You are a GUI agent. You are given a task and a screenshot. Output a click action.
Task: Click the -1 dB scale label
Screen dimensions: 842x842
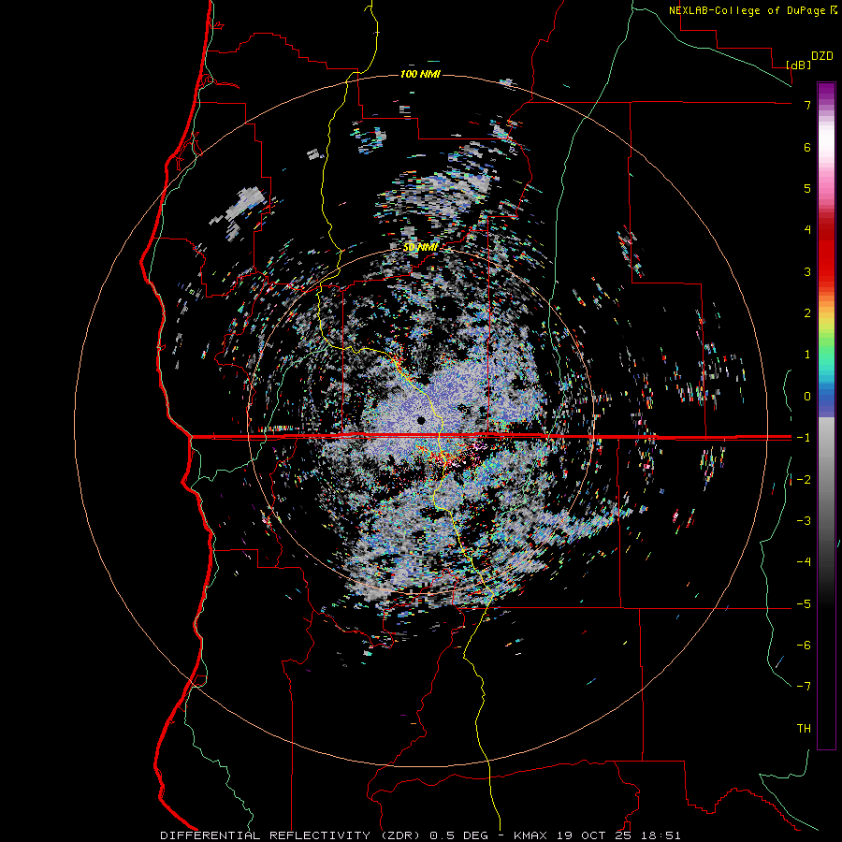[x=804, y=438]
